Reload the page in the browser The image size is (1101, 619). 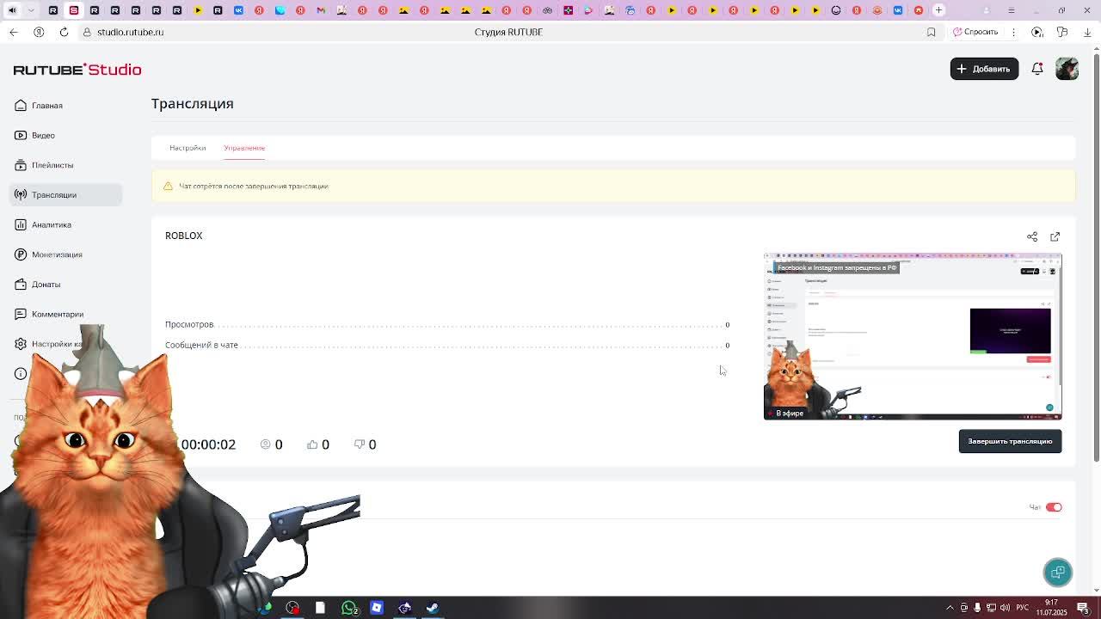[x=64, y=32]
